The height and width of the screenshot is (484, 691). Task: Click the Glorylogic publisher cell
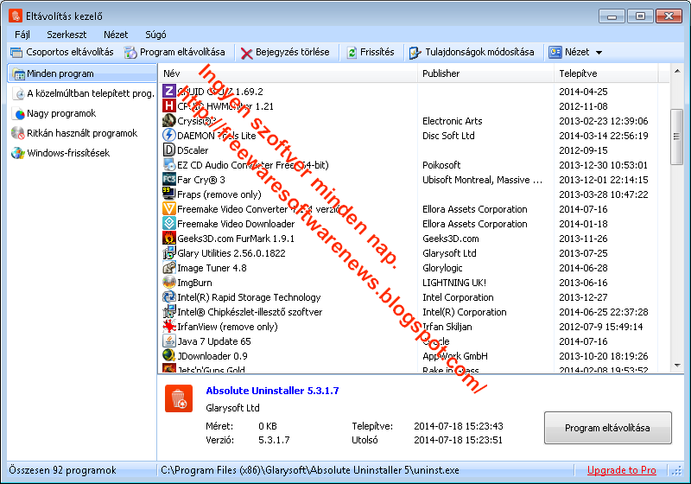coord(442,268)
